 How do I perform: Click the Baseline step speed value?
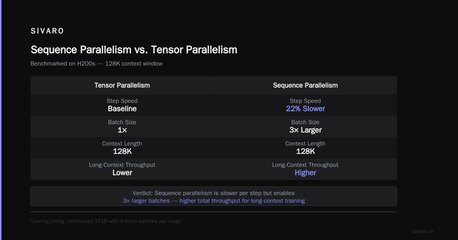122,109
